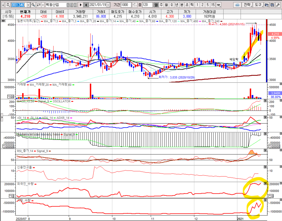Image resolution: width=282 pixels, height=221 pixels.
Task: Select 분 minute chart period
Action: tap(182, 5)
